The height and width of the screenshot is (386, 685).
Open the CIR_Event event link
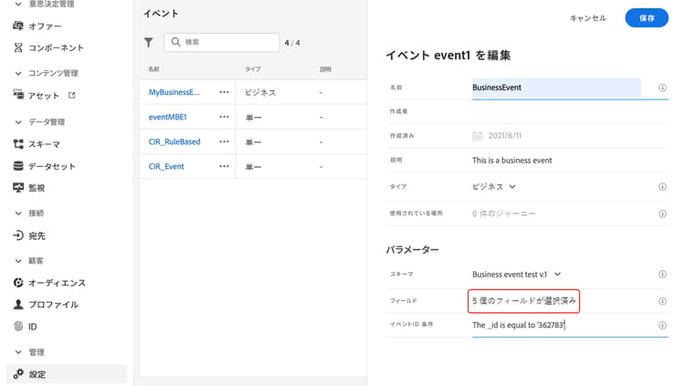point(166,166)
